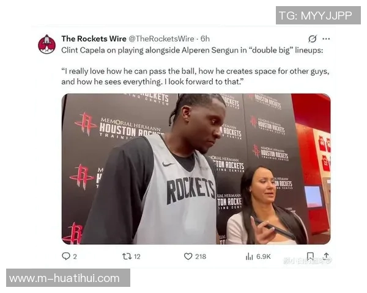
Task: Click the @TheRocketsWire handle
Action: [x=161, y=39]
